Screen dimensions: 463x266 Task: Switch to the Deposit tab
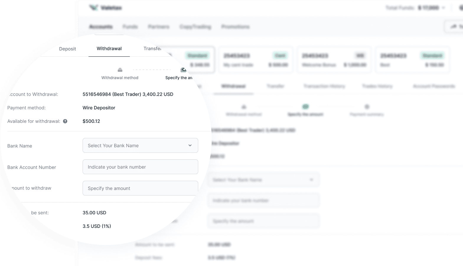[x=67, y=49]
